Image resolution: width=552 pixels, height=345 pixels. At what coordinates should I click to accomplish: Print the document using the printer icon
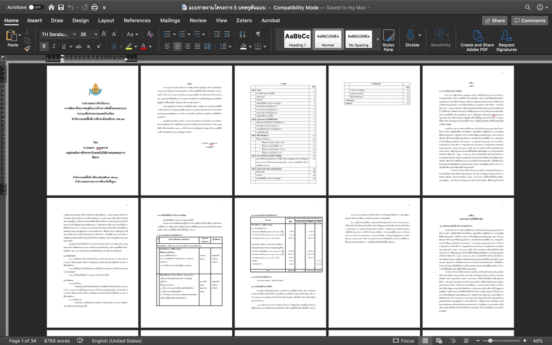[95, 7]
